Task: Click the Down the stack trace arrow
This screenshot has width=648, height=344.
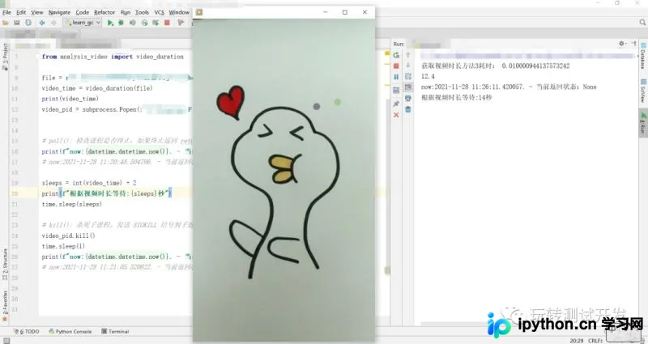Action: pyautogui.click(x=408, y=66)
